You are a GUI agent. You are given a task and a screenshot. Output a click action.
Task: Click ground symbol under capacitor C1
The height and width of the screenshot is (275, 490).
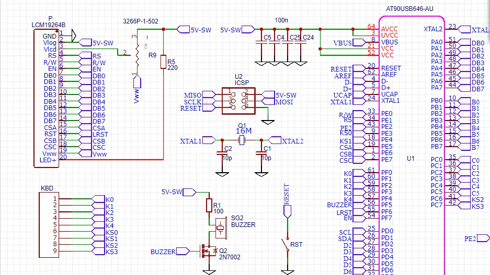tap(261, 174)
